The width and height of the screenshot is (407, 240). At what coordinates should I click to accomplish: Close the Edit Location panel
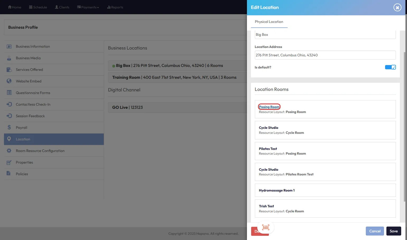pyautogui.click(x=397, y=7)
